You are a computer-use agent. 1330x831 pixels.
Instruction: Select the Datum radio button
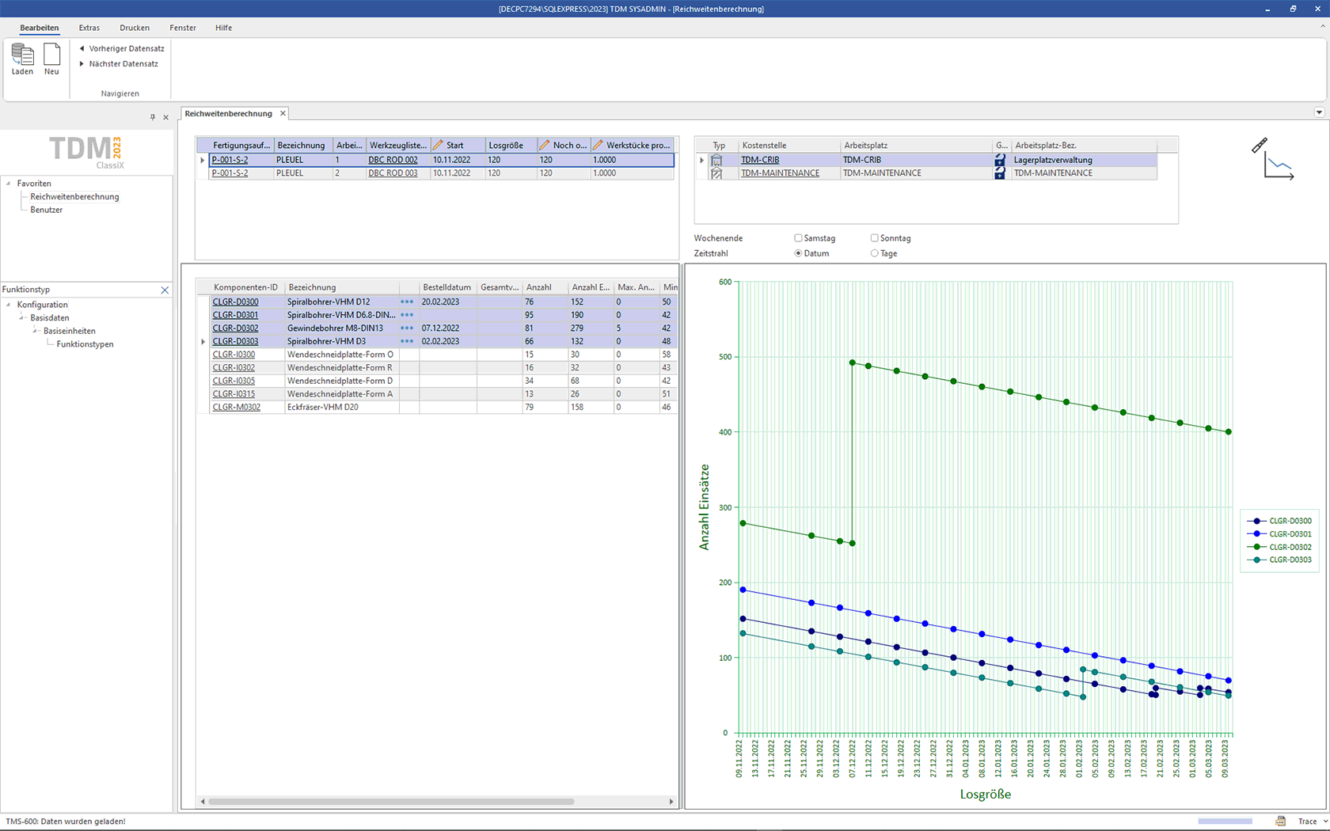tap(798, 253)
